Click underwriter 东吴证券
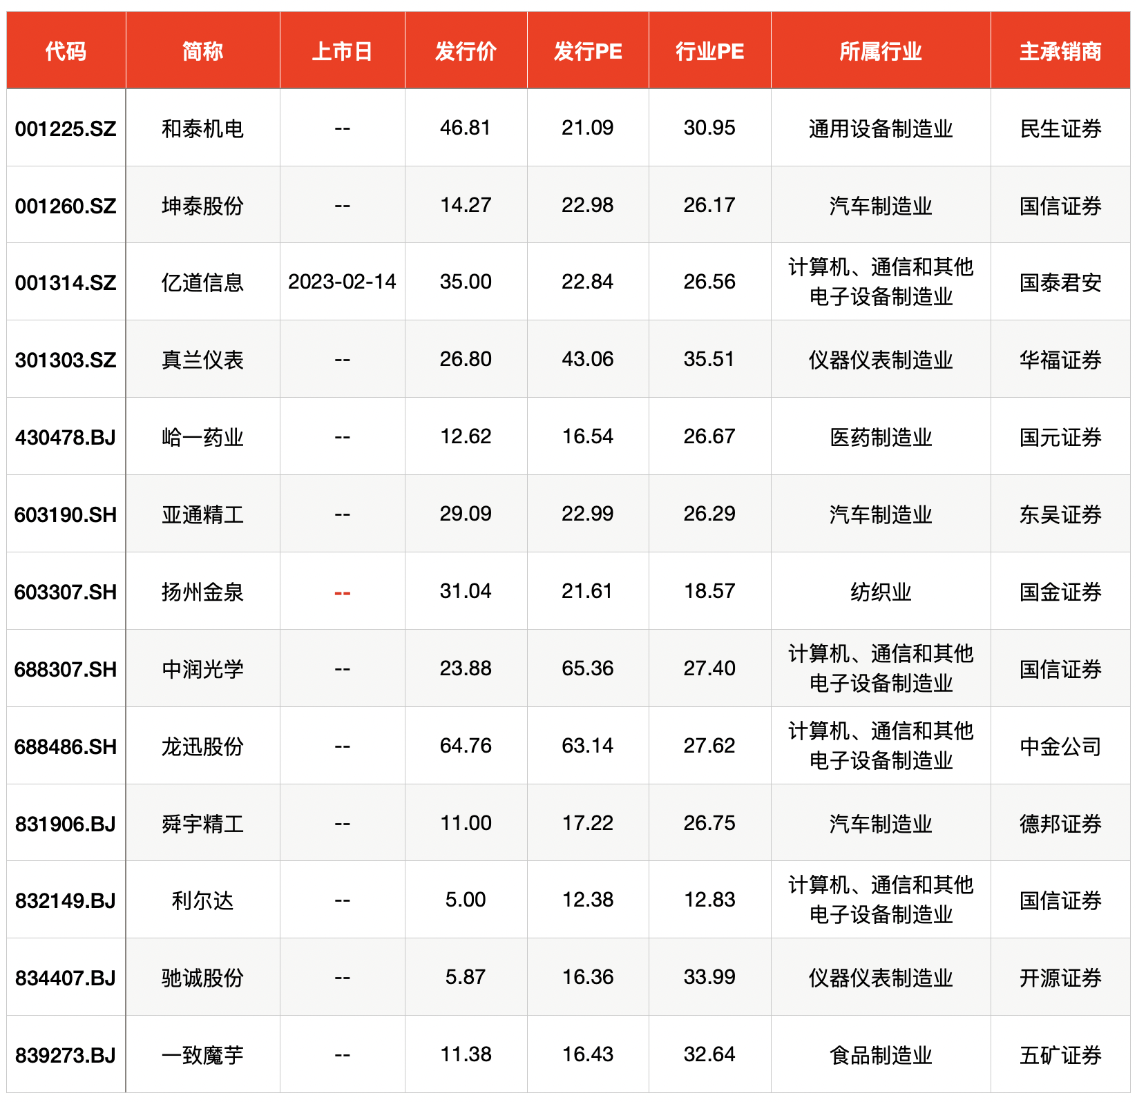This screenshot has width=1137, height=1102. point(1060,514)
